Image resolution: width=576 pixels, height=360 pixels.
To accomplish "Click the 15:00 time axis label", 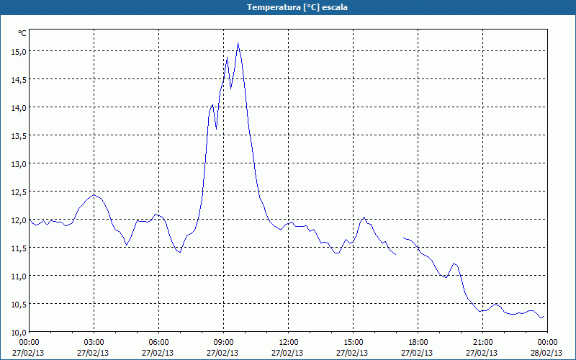I will click(353, 343).
